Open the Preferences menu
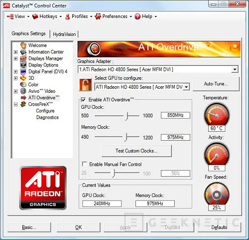249x240 pixels. (114, 16)
